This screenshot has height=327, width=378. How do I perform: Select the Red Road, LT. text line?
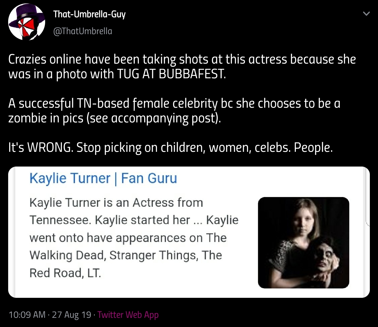65,273
